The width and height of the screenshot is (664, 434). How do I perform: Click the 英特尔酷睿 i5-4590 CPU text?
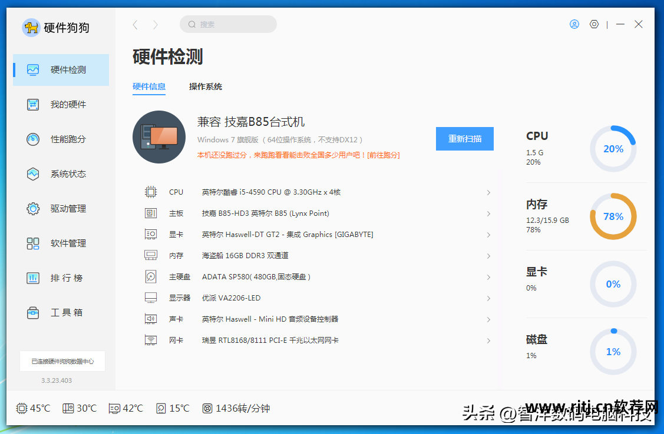[272, 192]
